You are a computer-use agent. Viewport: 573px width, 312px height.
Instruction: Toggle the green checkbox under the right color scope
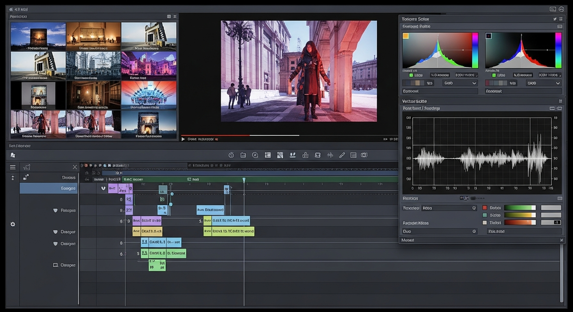point(494,75)
